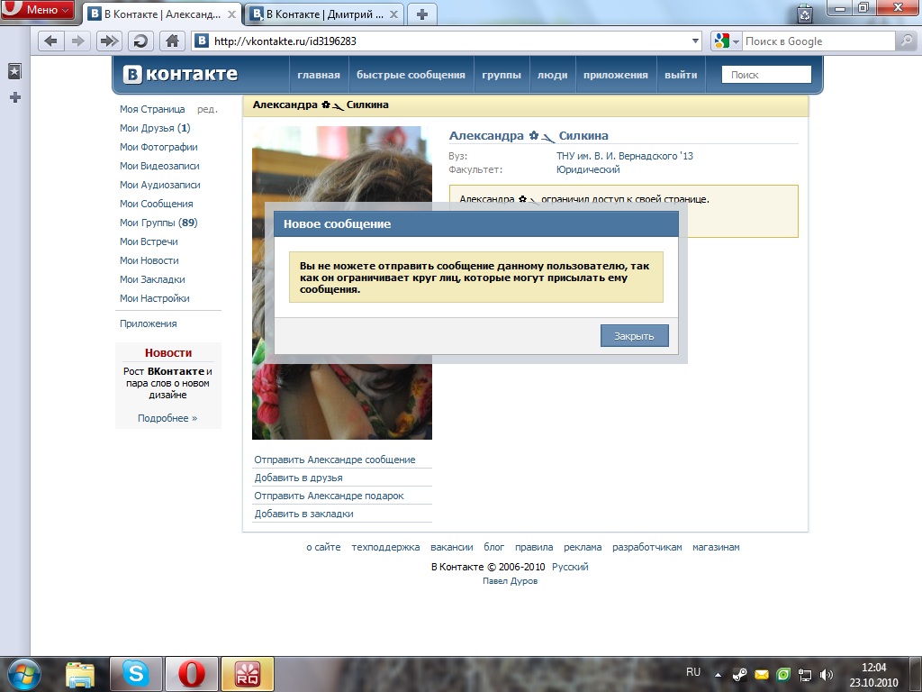Open the RQ messenger taskbar icon
This screenshot has width=922, height=692.
tap(247, 674)
